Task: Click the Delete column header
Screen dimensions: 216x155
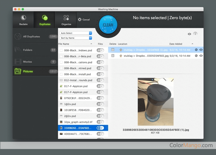Action: 113,44
